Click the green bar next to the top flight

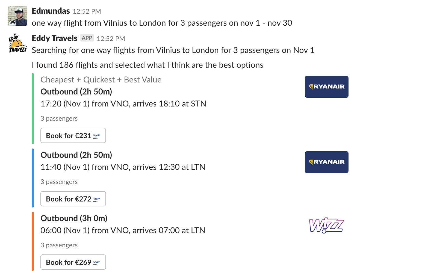33,109
